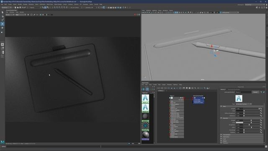Click Save Scene icon on status line

point(20,8)
